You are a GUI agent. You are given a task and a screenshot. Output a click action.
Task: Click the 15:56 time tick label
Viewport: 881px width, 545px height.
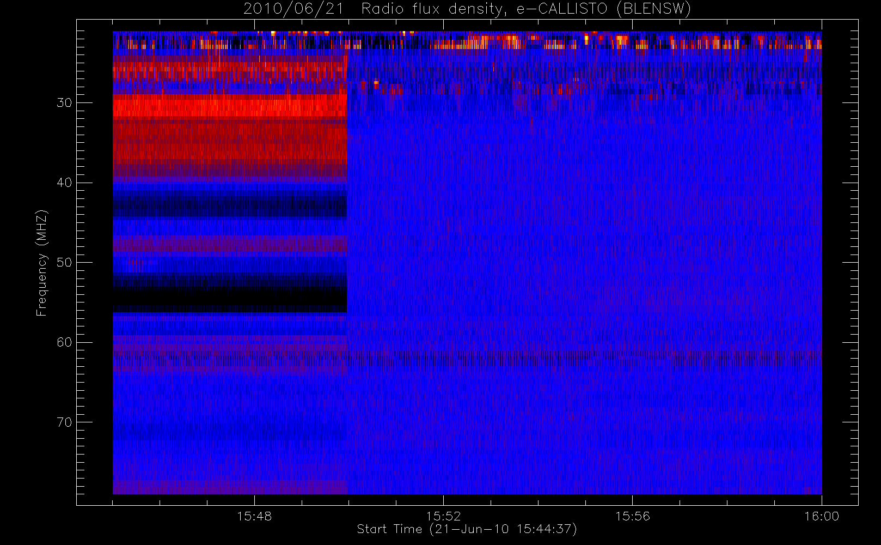pos(633,516)
